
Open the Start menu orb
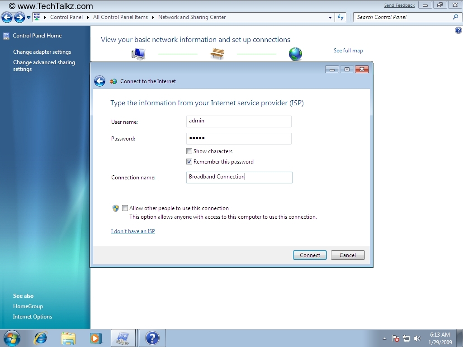click(x=12, y=338)
